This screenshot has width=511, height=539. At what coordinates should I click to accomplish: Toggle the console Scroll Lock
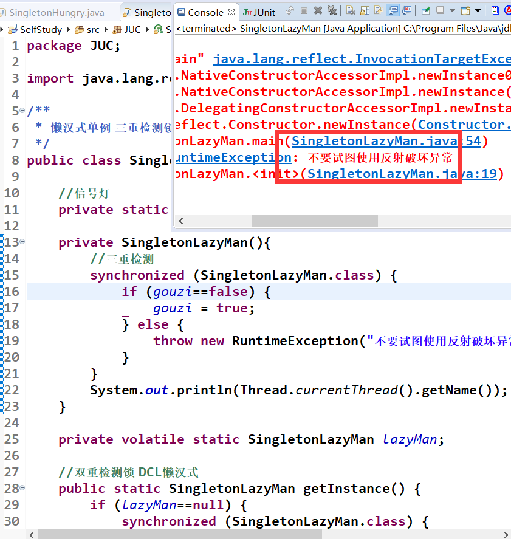[x=365, y=11]
